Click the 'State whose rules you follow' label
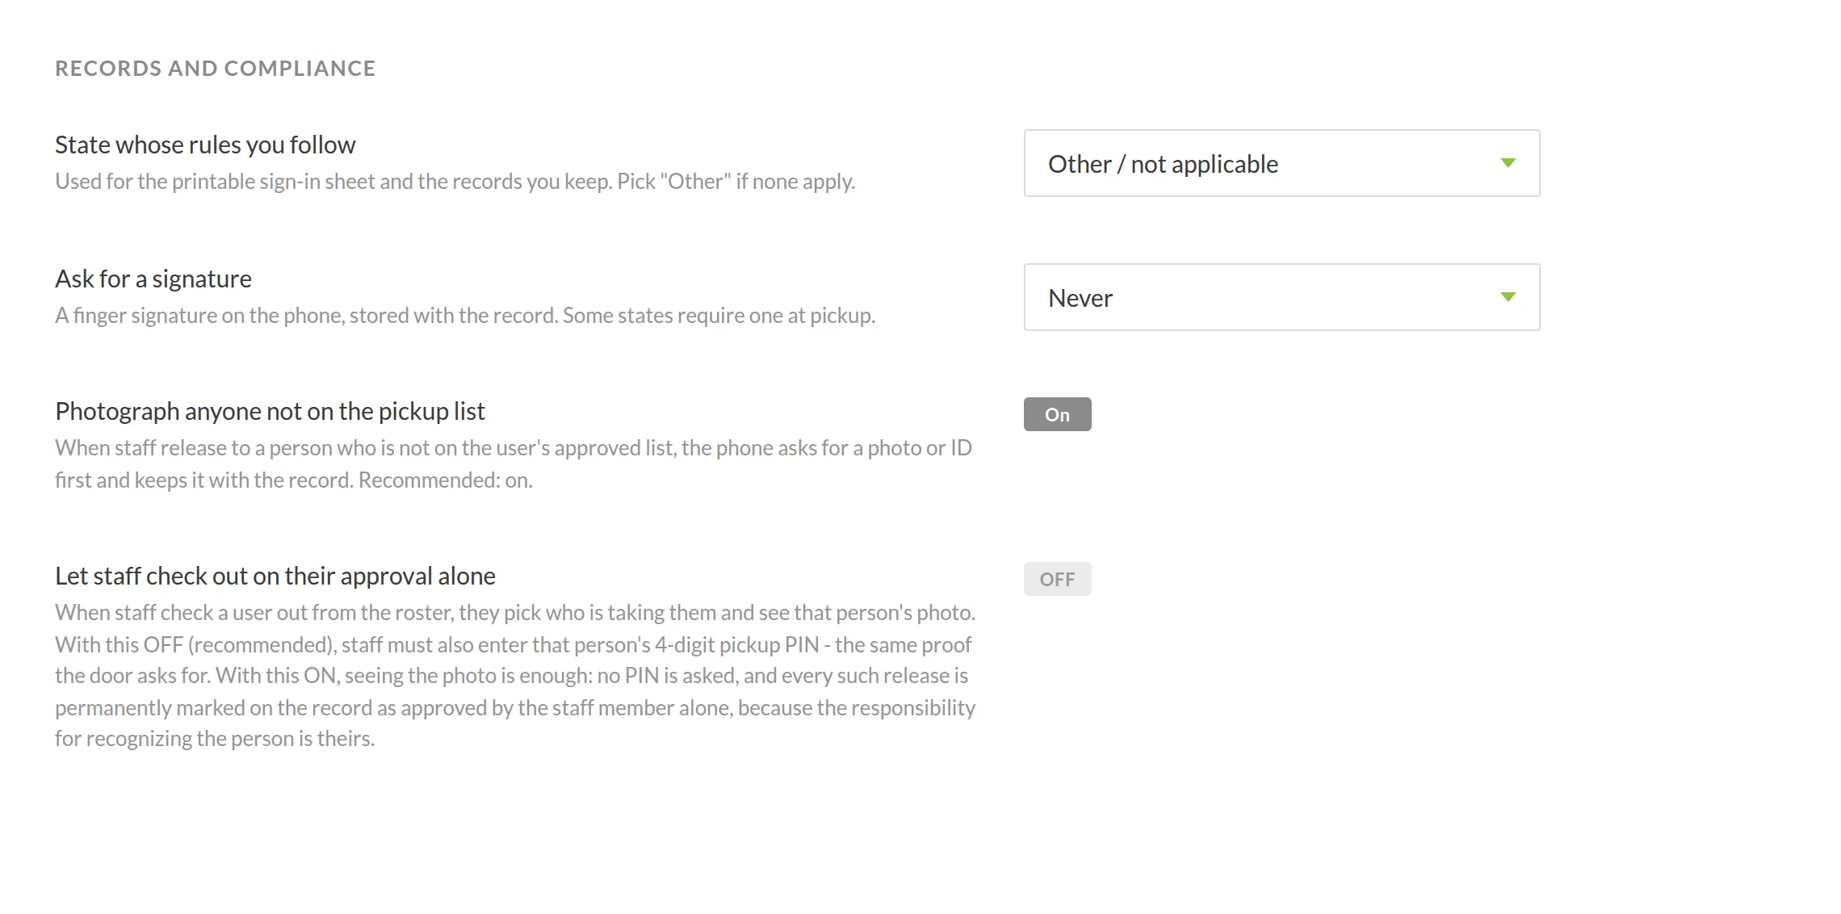Viewport: 1841px width, 914px height. tap(205, 145)
